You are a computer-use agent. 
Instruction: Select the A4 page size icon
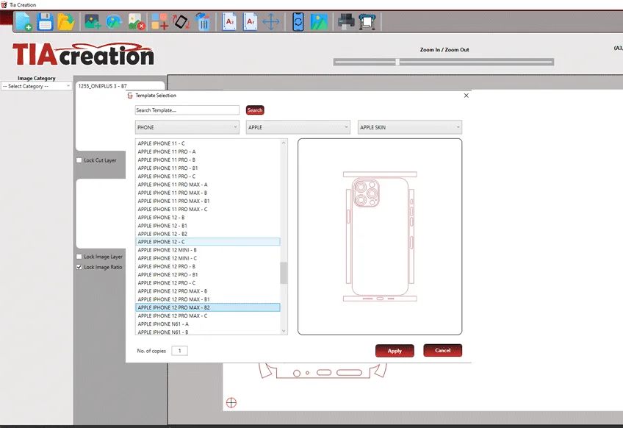point(251,21)
